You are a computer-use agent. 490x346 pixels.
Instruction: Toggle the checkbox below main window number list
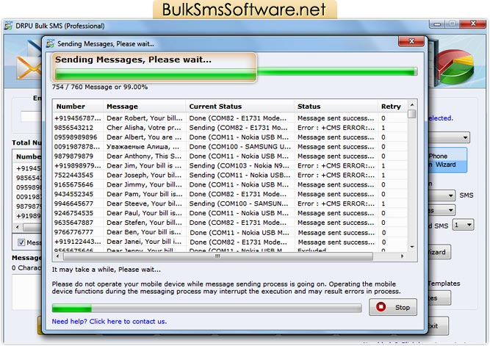21,242
